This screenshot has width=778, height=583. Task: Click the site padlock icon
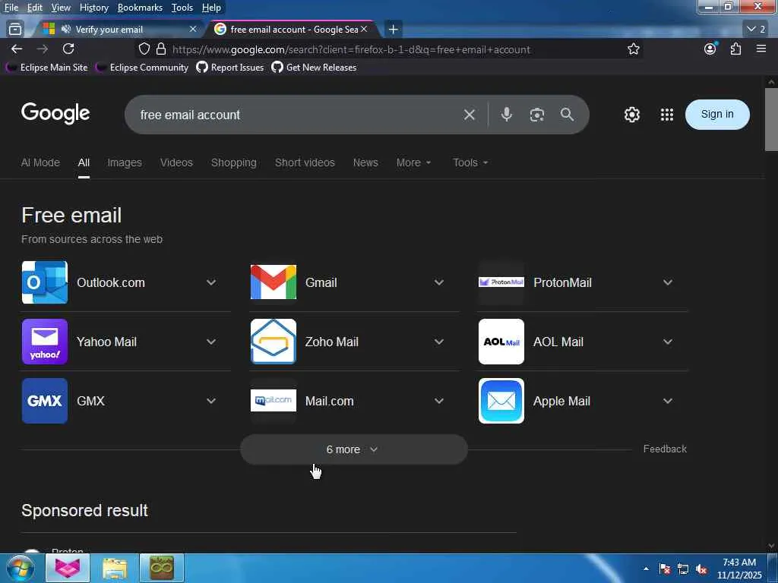click(161, 49)
